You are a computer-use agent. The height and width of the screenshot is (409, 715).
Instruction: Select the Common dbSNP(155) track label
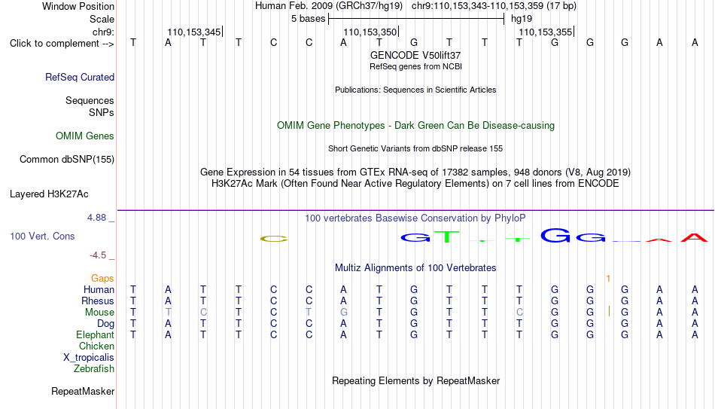(x=67, y=160)
